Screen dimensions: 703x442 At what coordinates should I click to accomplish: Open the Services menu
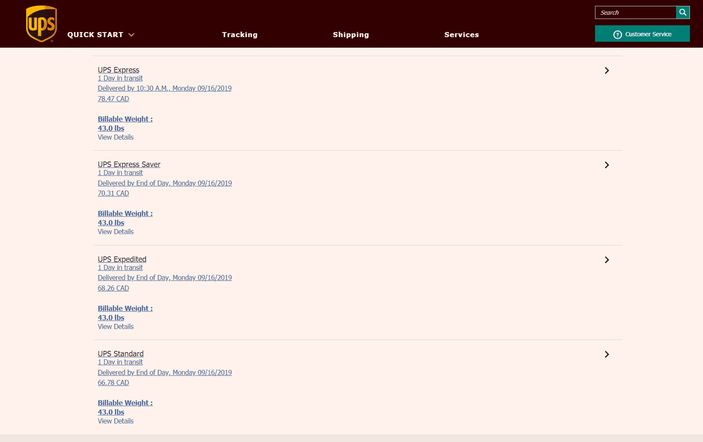pos(461,35)
